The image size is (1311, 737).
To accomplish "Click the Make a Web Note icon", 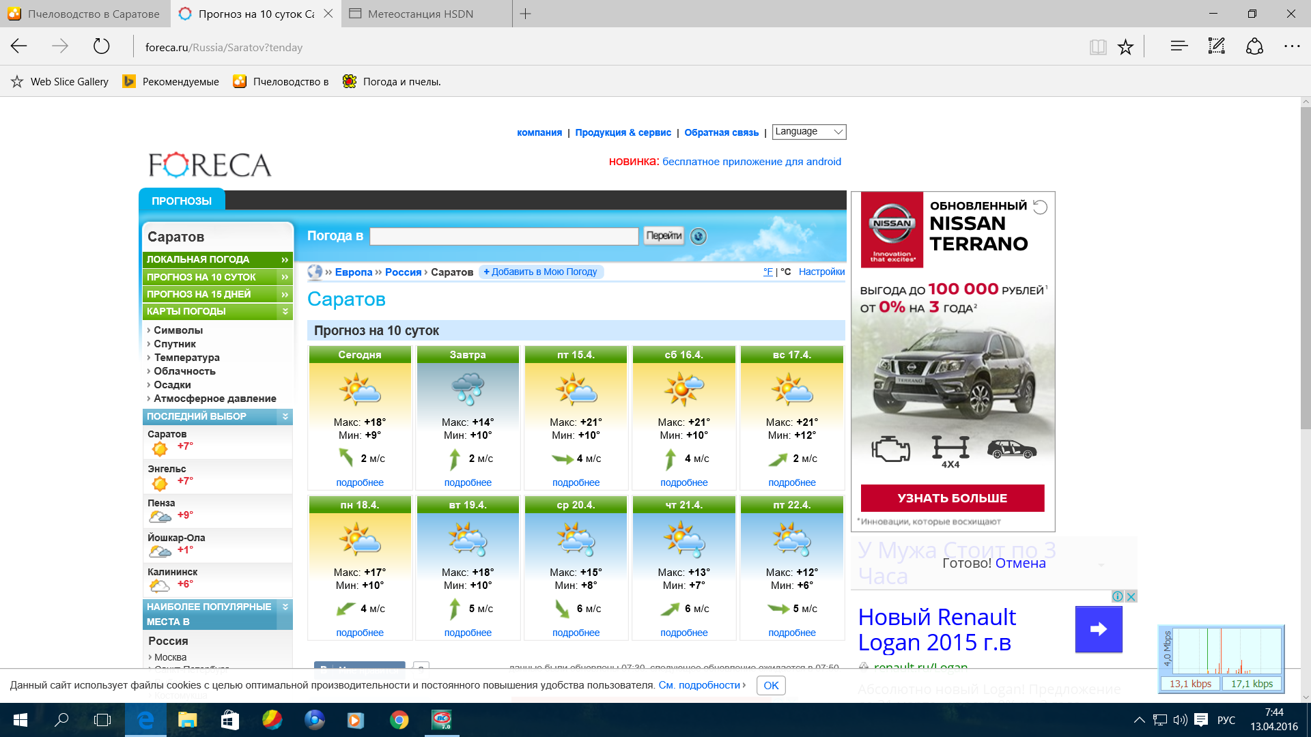I will tap(1216, 46).
